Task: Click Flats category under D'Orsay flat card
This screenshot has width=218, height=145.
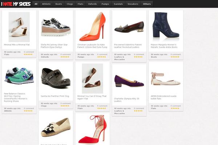Action: [80, 108]
